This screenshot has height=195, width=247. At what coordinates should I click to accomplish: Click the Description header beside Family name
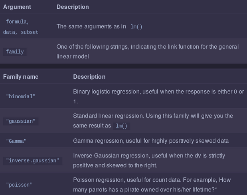point(89,77)
